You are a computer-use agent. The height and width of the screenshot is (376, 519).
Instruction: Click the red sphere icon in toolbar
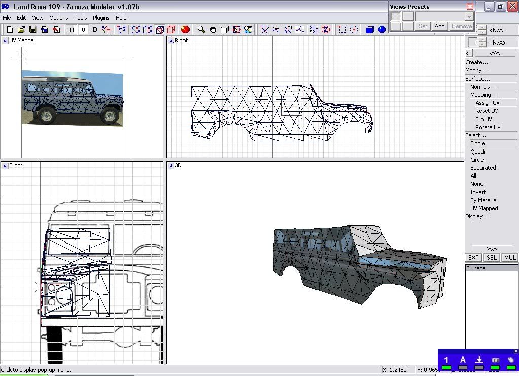point(186,30)
